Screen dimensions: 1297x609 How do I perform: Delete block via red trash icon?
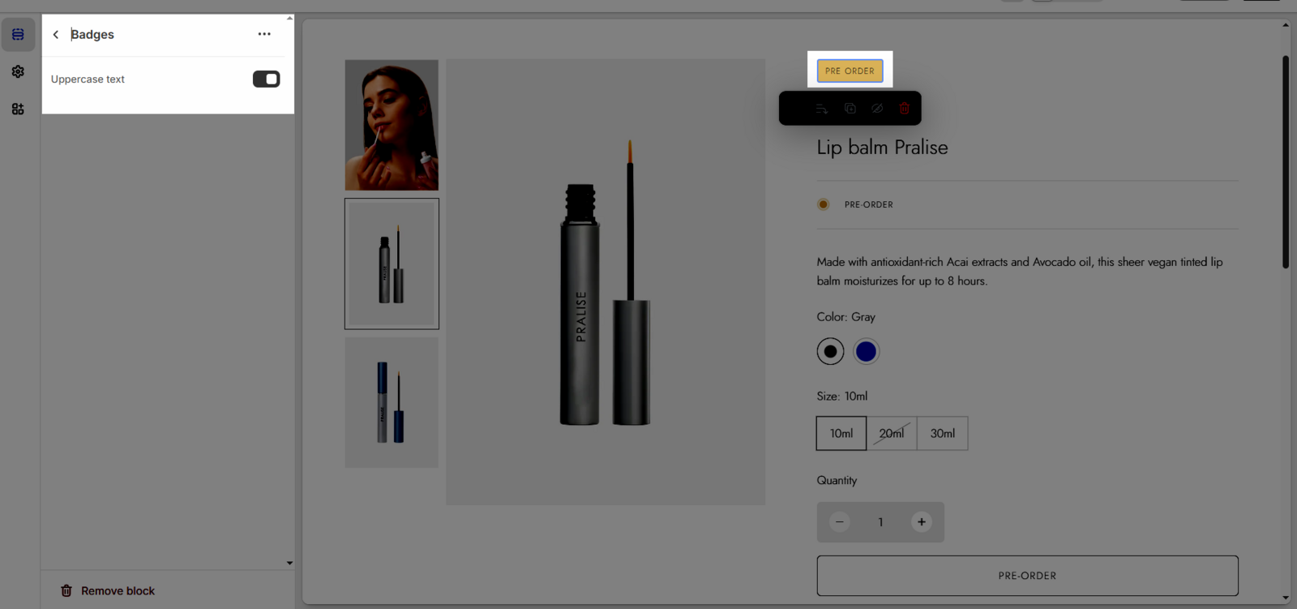(905, 109)
